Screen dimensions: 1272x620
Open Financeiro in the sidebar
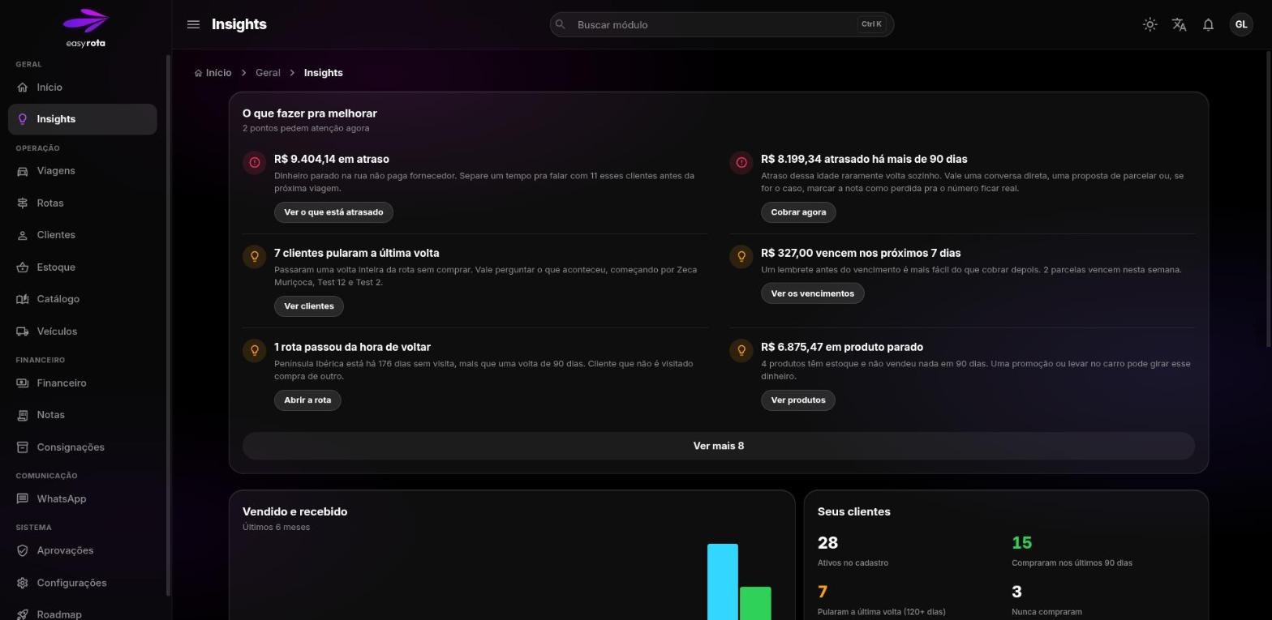pyautogui.click(x=82, y=383)
